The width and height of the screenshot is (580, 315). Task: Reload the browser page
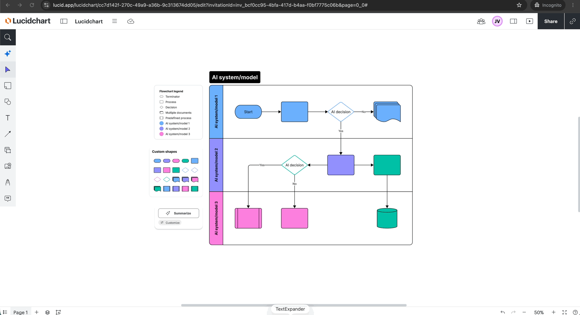click(x=32, y=5)
